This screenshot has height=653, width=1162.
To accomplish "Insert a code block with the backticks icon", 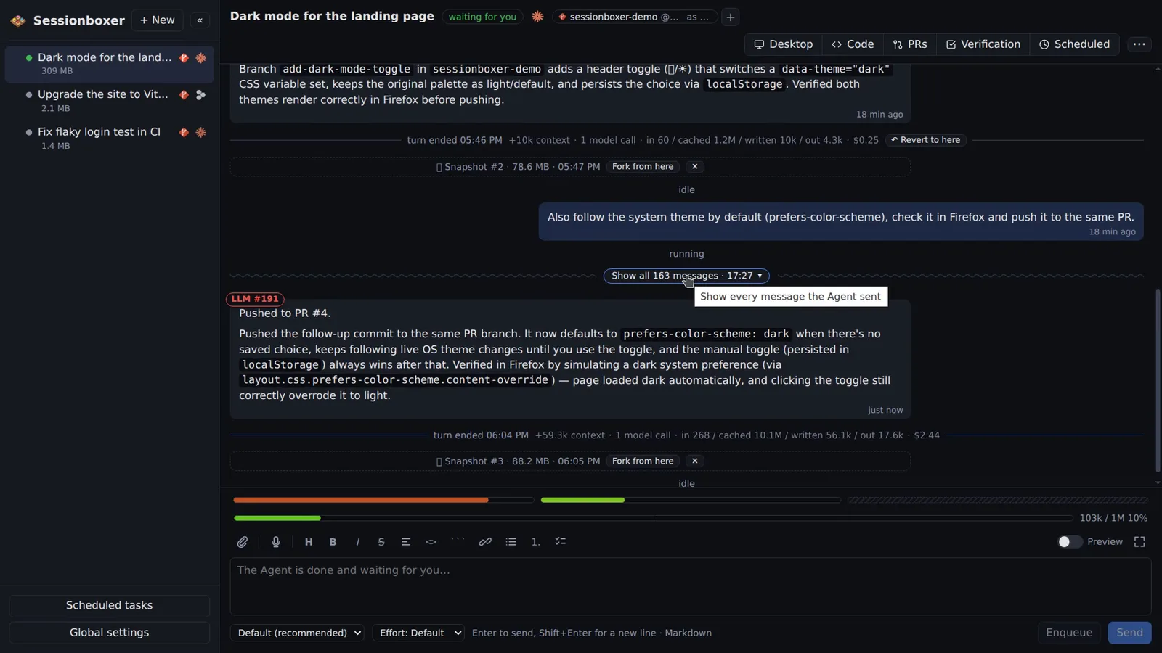I will point(458,542).
